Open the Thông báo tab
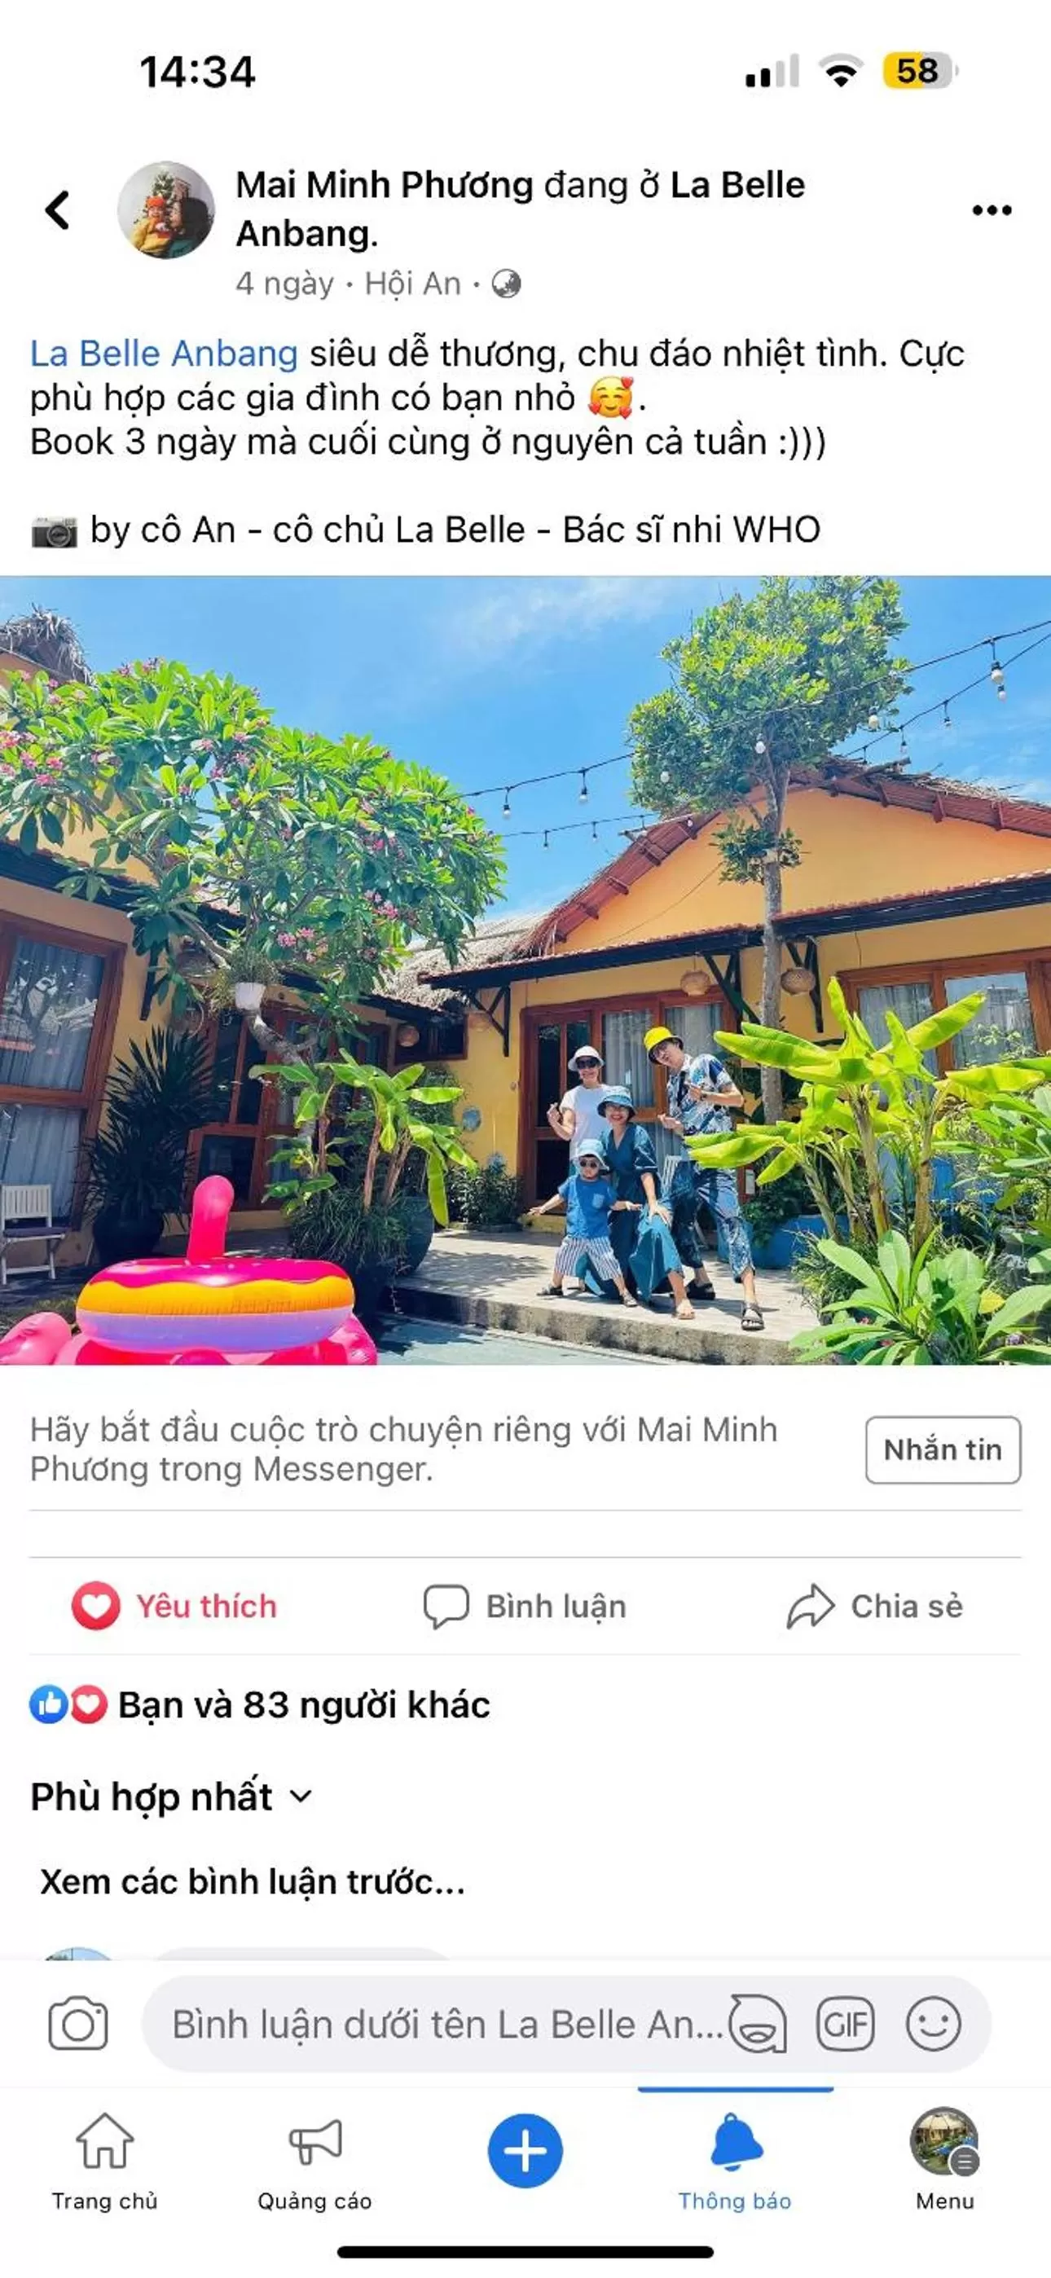Viewport: 1051px width, 2278px height. [735, 2161]
